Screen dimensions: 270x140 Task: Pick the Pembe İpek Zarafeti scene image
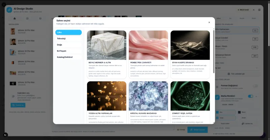pyautogui.click(x=148, y=45)
